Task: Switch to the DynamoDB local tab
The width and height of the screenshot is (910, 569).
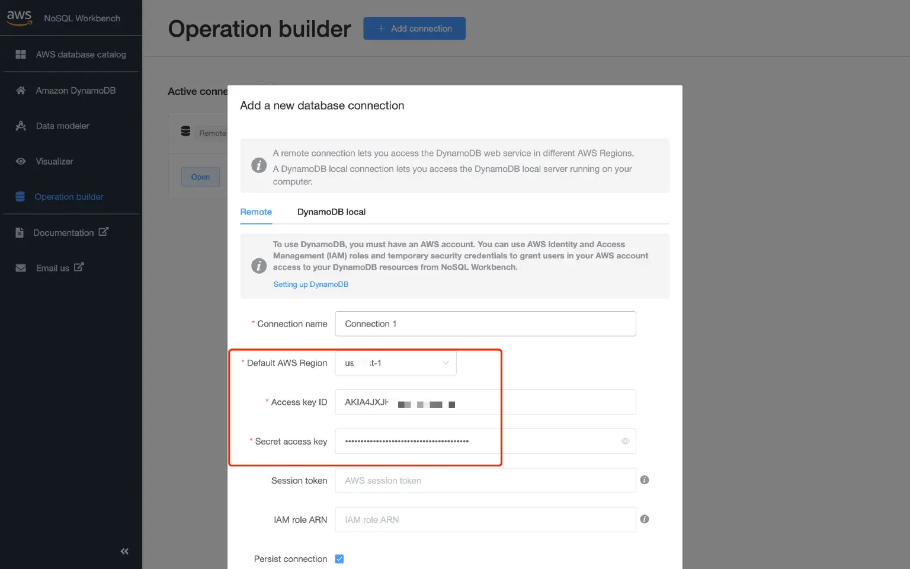Action: click(331, 212)
